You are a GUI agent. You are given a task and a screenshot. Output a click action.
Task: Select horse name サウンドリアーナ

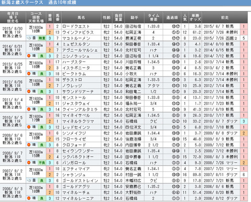tap(78, 92)
